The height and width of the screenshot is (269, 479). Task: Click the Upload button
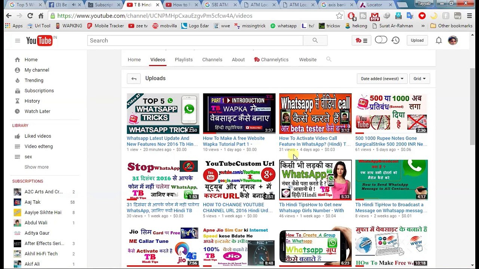(x=417, y=40)
